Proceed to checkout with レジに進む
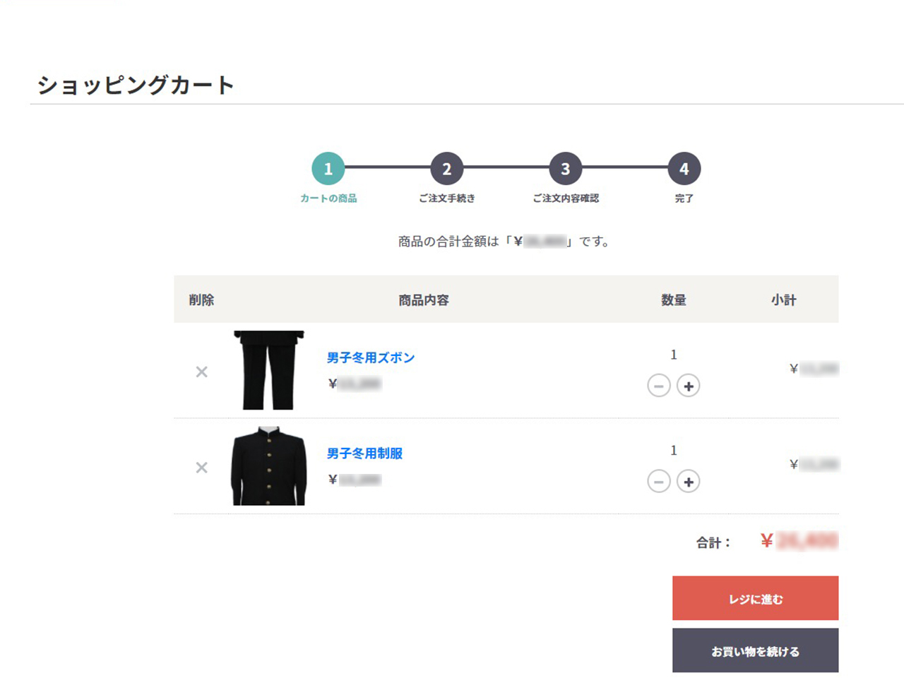The height and width of the screenshot is (678, 904). pyautogui.click(x=755, y=598)
